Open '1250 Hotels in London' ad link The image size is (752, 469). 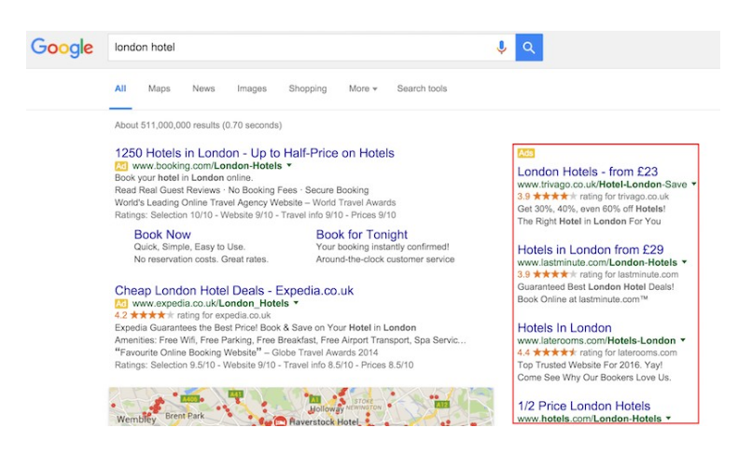[255, 153]
